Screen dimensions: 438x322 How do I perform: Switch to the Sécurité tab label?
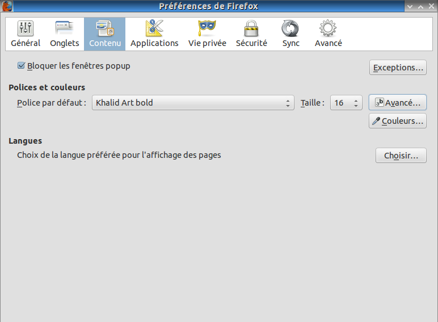251,43
